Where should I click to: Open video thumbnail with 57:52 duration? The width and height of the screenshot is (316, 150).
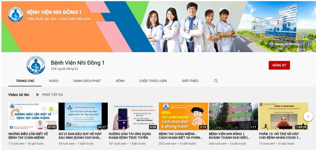(x=33, y=116)
